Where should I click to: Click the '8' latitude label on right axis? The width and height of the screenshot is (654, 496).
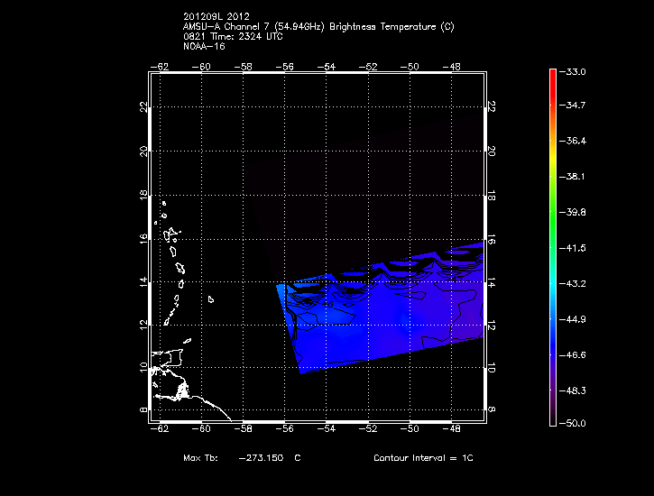[492, 409]
